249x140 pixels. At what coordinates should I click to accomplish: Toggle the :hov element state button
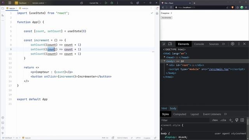(215, 120)
